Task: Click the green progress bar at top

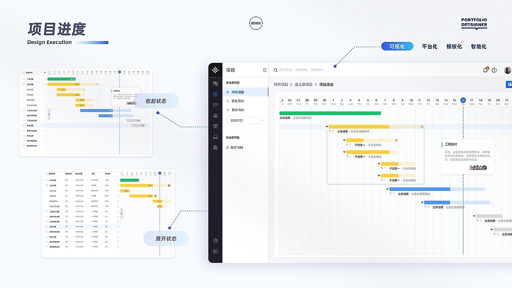Action: tap(330, 113)
